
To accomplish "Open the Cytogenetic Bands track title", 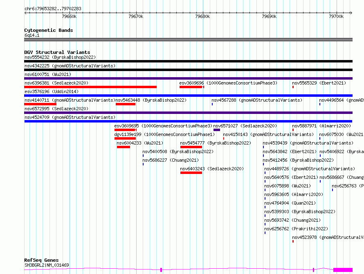I will click(x=49, y=30).
